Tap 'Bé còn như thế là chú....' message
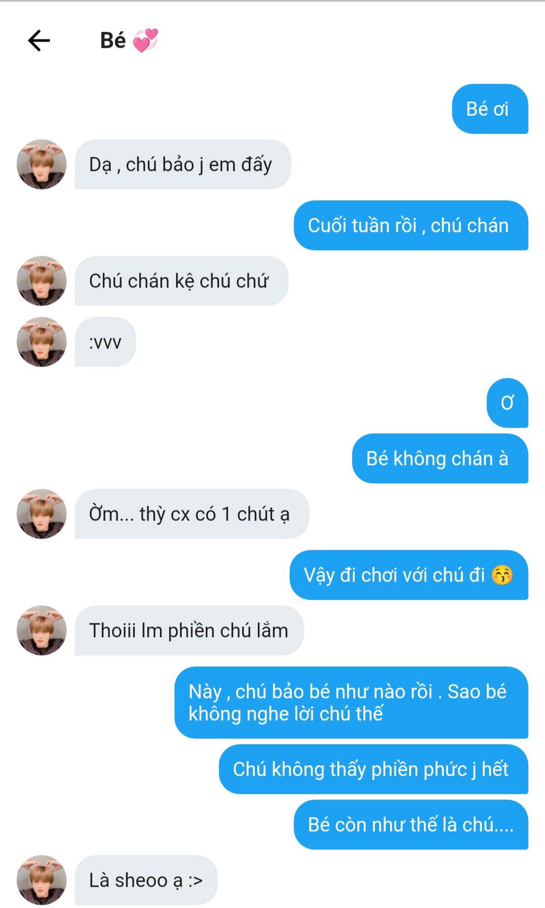545x908 pixels. [x=411, y=825]
